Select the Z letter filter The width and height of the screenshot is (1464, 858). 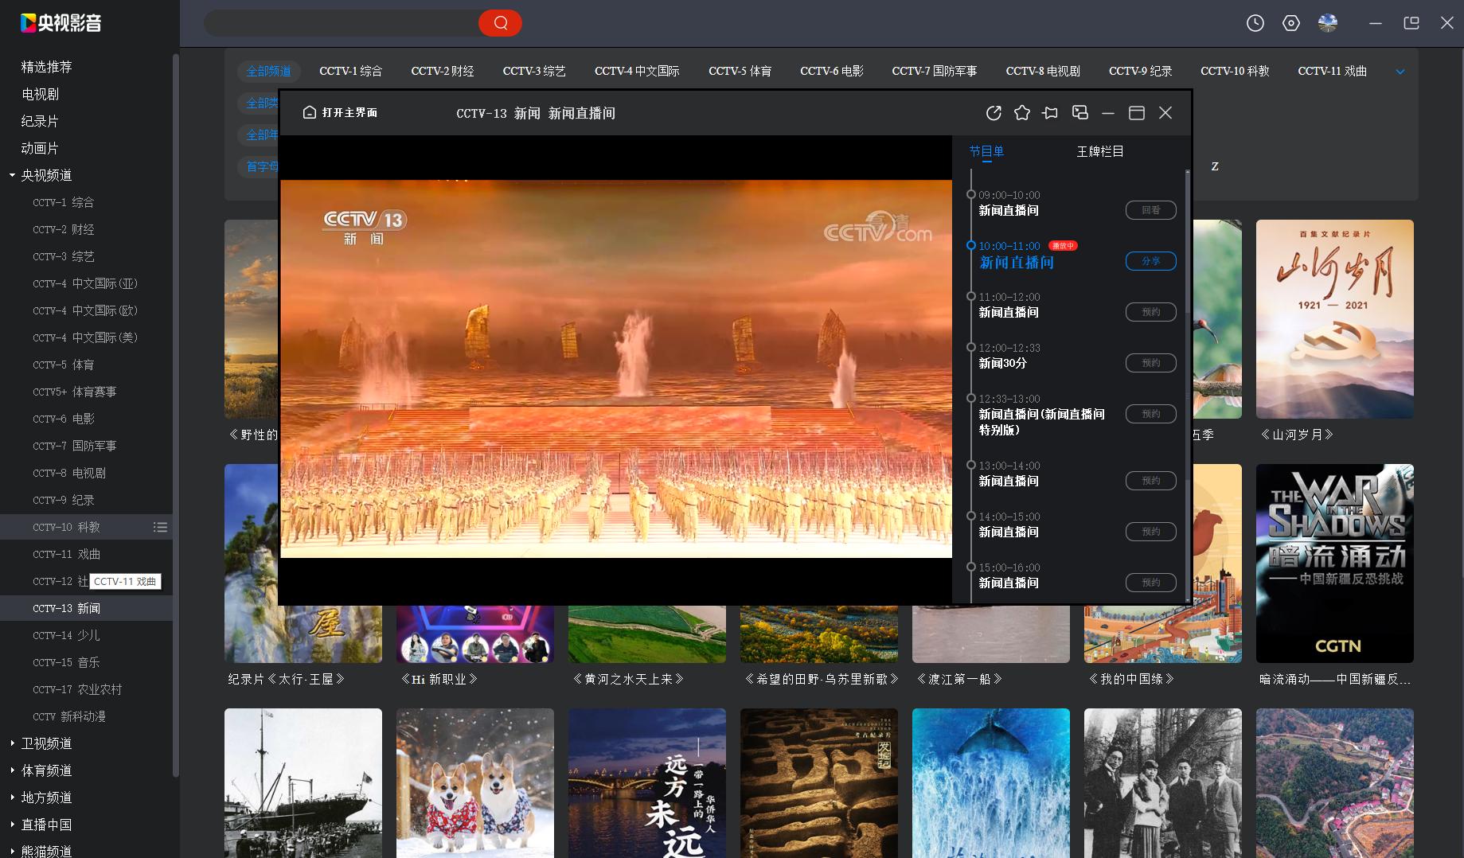[x=1215, y=166]
